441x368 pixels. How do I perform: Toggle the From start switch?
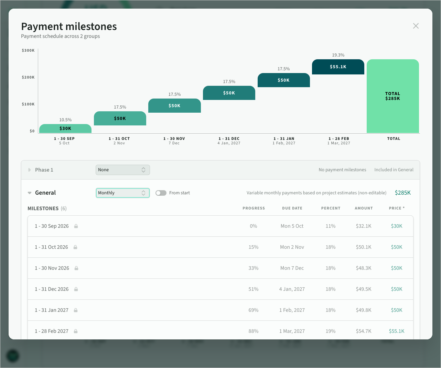161,193
